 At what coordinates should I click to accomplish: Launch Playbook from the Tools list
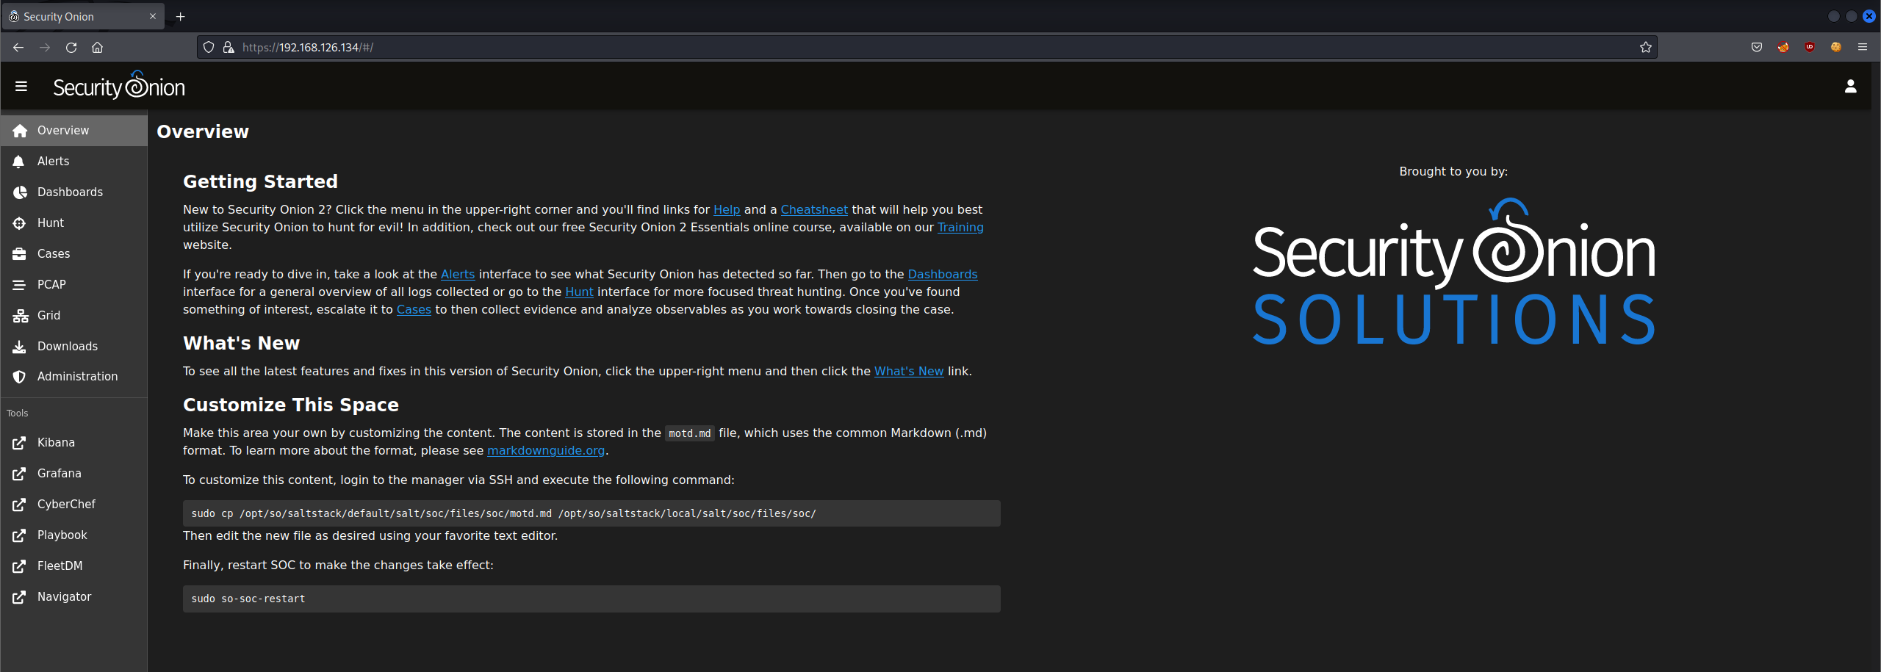tap(73, 535)
